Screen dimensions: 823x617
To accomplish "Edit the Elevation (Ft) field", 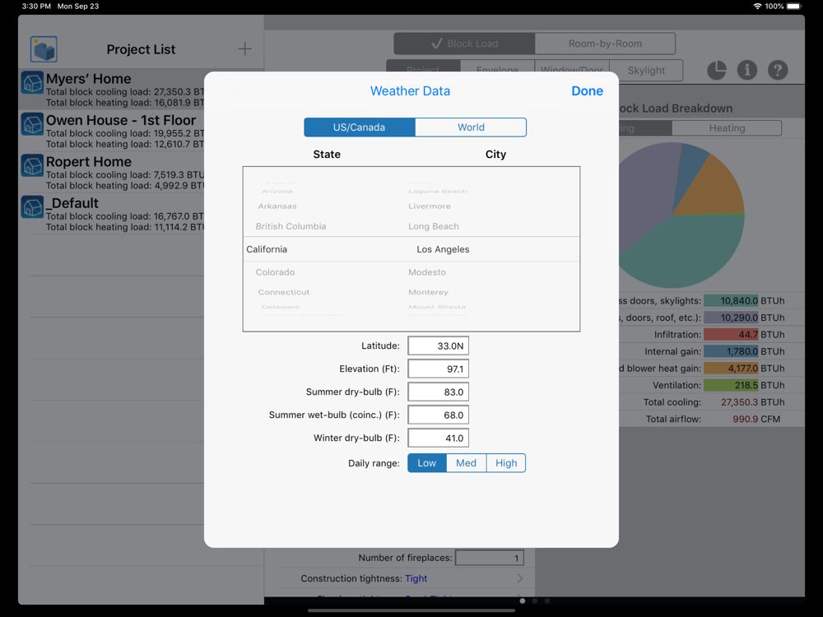I will 439,369.
